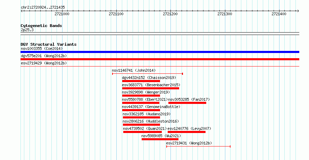
Task: Select the red bar under nsv2806216
Action: click(x=142, y=125)
